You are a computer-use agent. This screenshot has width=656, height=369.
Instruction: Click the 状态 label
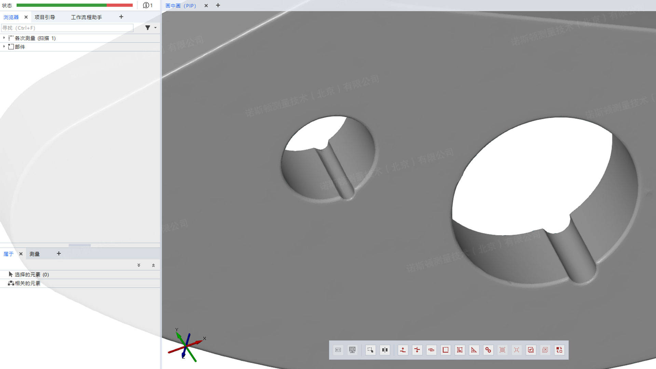[7, 5]
